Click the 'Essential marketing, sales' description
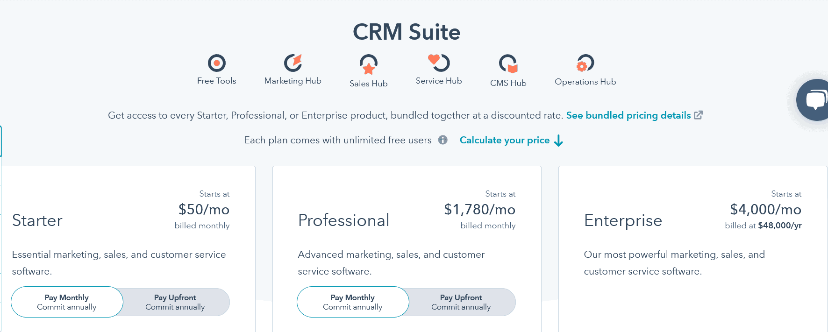 [119, 263]
